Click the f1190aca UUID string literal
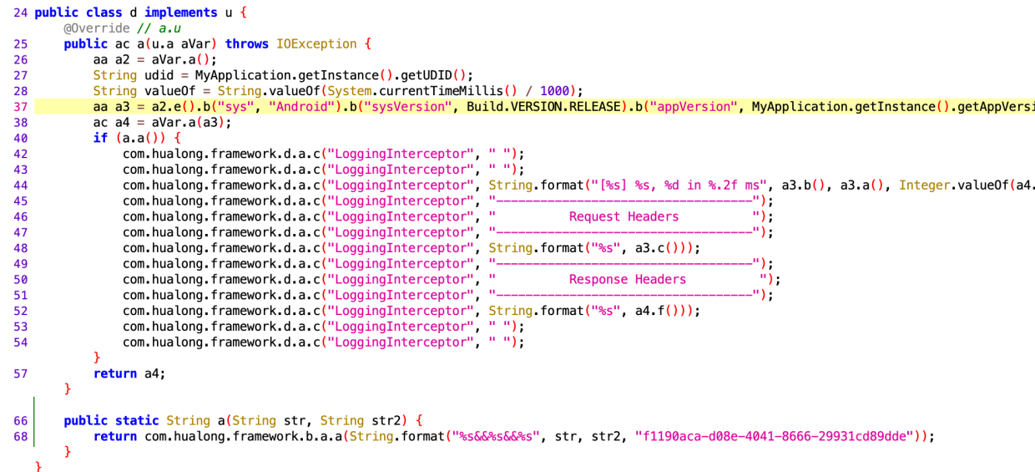The width and height of the screenshot is (1035, 472). point(776,436)
